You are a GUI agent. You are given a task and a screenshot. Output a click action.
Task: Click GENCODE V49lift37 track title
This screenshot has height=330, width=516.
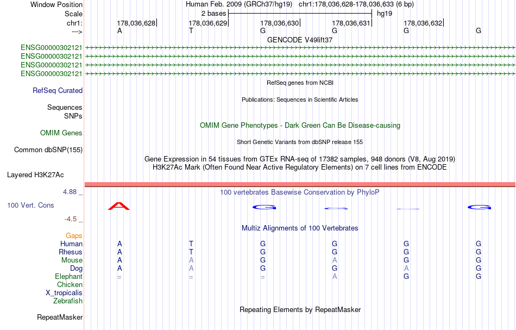[x=300, y=40]
